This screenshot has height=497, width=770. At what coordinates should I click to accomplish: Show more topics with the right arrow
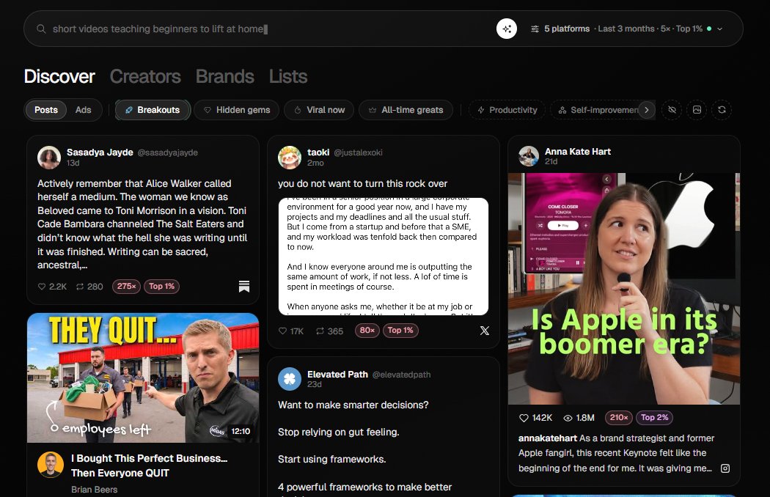pos(647,110)
